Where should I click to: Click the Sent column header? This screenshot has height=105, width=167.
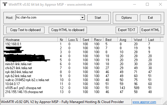(86, 40)
